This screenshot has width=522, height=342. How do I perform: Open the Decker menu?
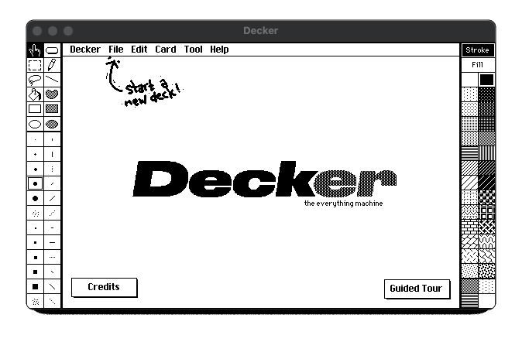pos(85,50)
